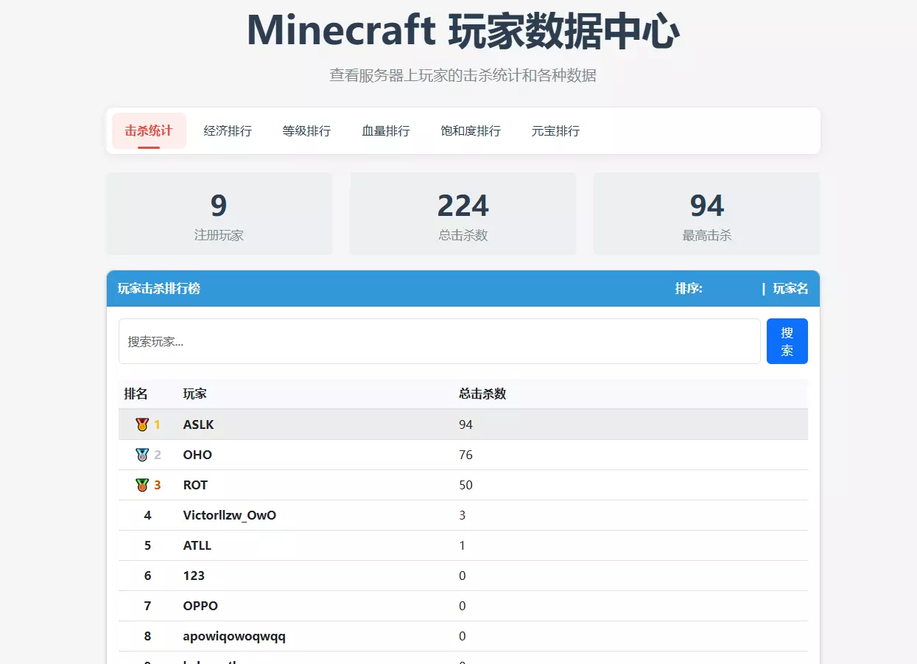Click the 总击杀数 stat card showing 224
The height and width of the screenshot is (664, 917).
463,214
